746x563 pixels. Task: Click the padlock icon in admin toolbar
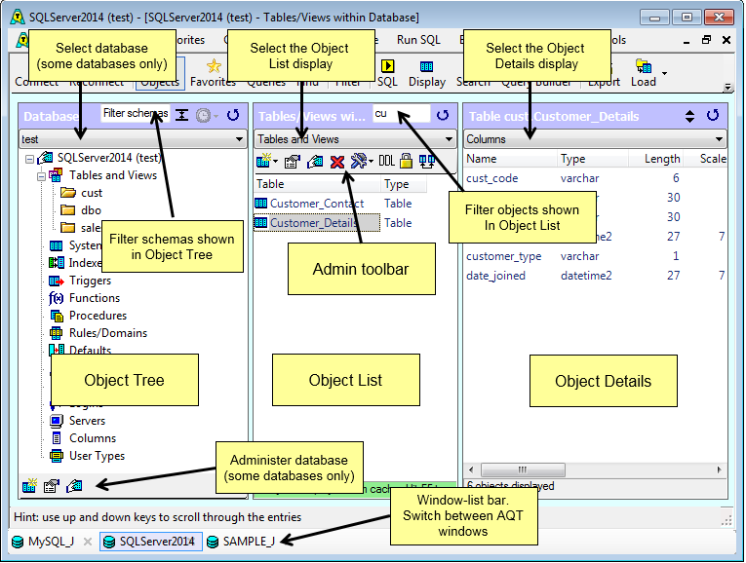(x=406, y=161)
